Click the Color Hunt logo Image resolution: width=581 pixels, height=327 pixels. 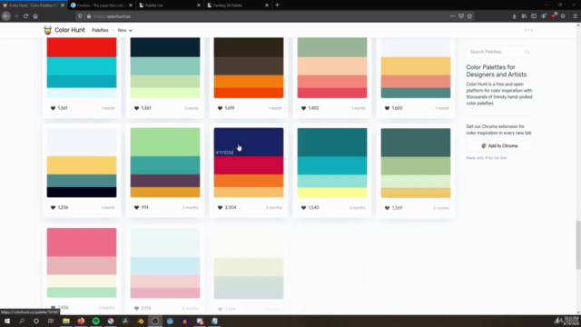click(x=64, y=30)
